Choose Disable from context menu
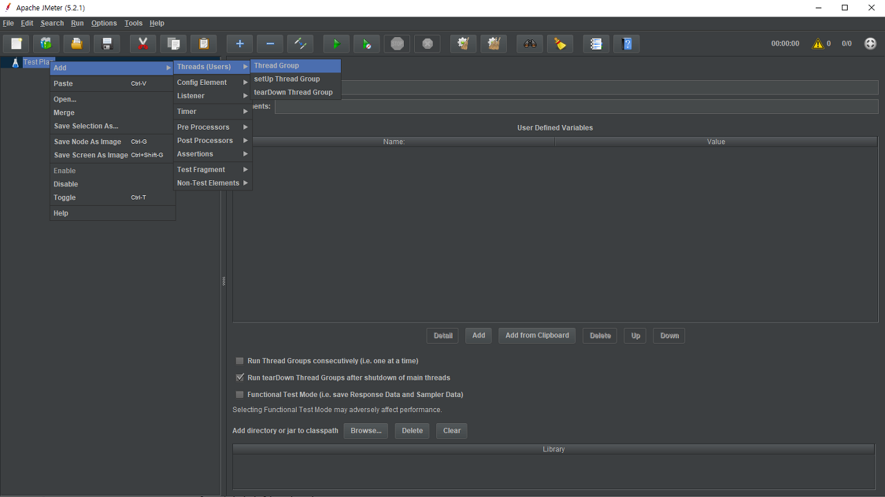Screen dimensions: 885x497 [113, 184]
